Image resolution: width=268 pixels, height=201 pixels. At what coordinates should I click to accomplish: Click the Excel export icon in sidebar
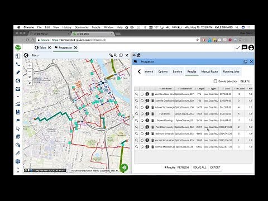18,161
